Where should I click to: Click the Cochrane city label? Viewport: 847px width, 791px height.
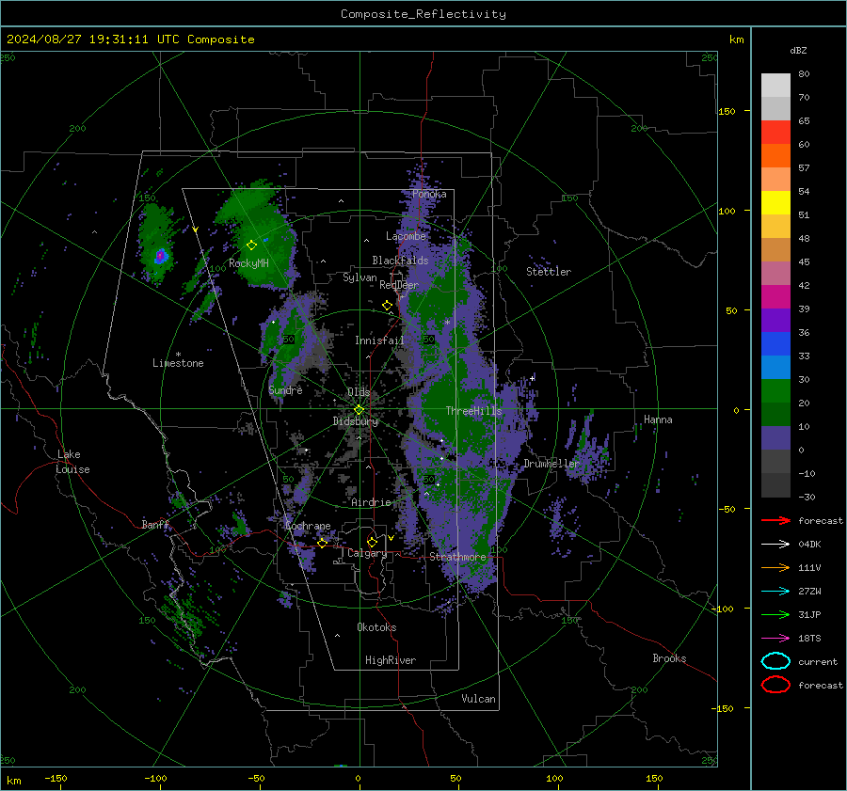point(308,526)
